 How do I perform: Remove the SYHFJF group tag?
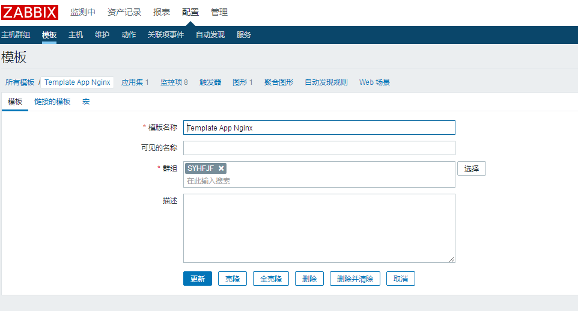click(221, 168)
